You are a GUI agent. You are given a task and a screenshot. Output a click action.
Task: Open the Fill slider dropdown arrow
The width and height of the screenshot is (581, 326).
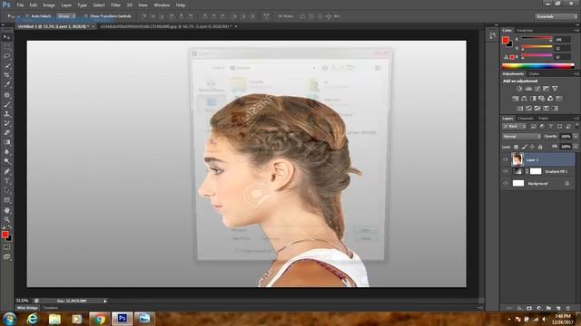click(x=576, y=147)
